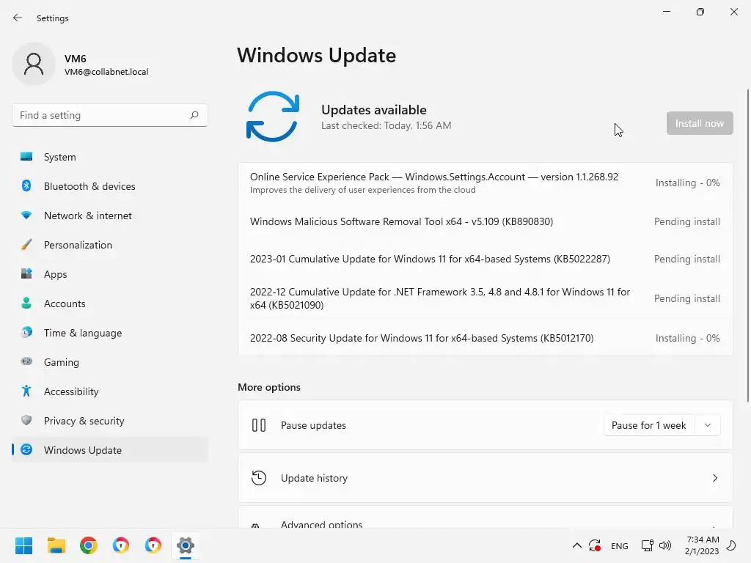
Task: Click the Update history clock icon
Action: (x=259, y=478)
